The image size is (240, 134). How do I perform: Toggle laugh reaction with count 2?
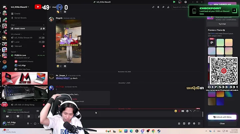click(59, 66)
